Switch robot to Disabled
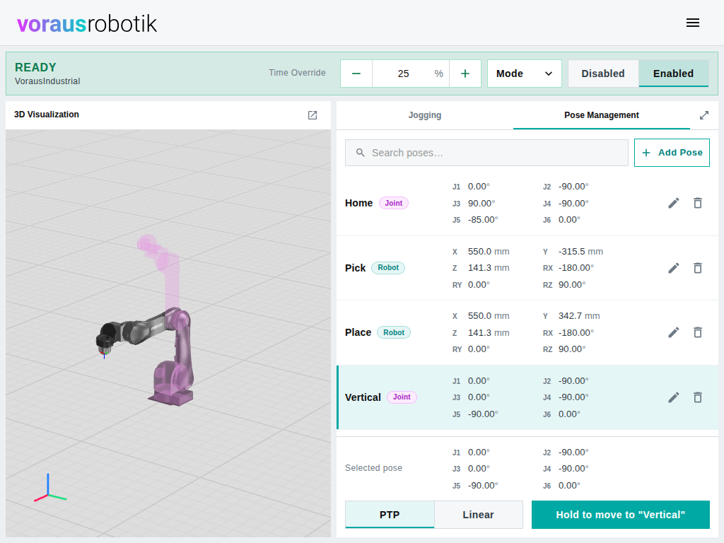 coord(602,74)
